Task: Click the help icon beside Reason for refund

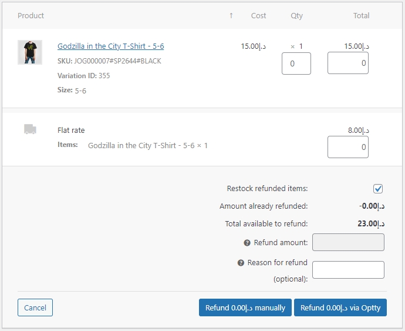Action: [241, 263]
